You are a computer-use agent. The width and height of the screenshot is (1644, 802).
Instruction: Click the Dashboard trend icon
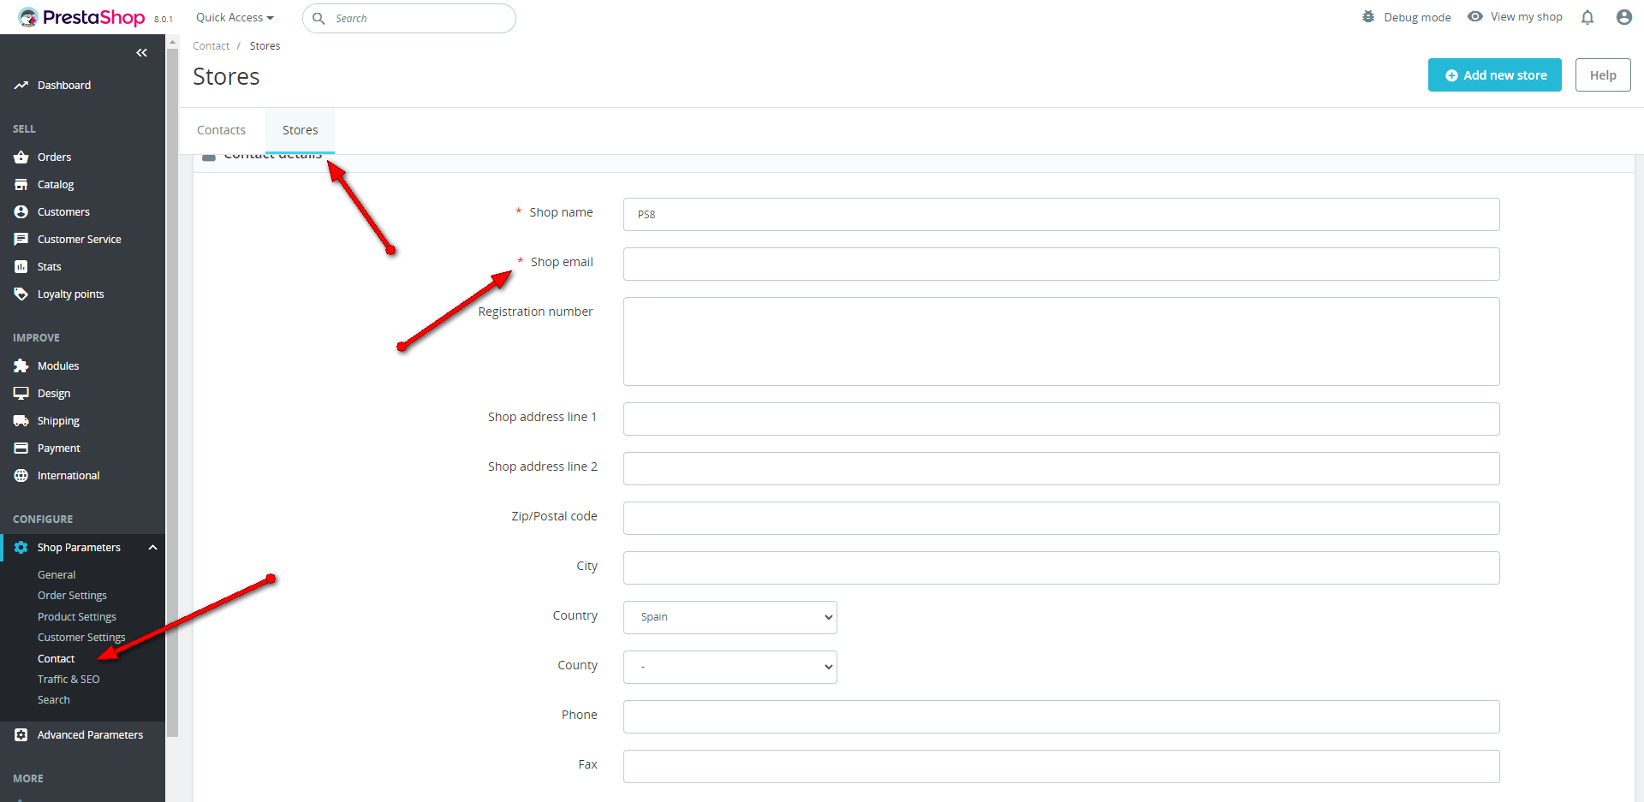pos(21,86)
